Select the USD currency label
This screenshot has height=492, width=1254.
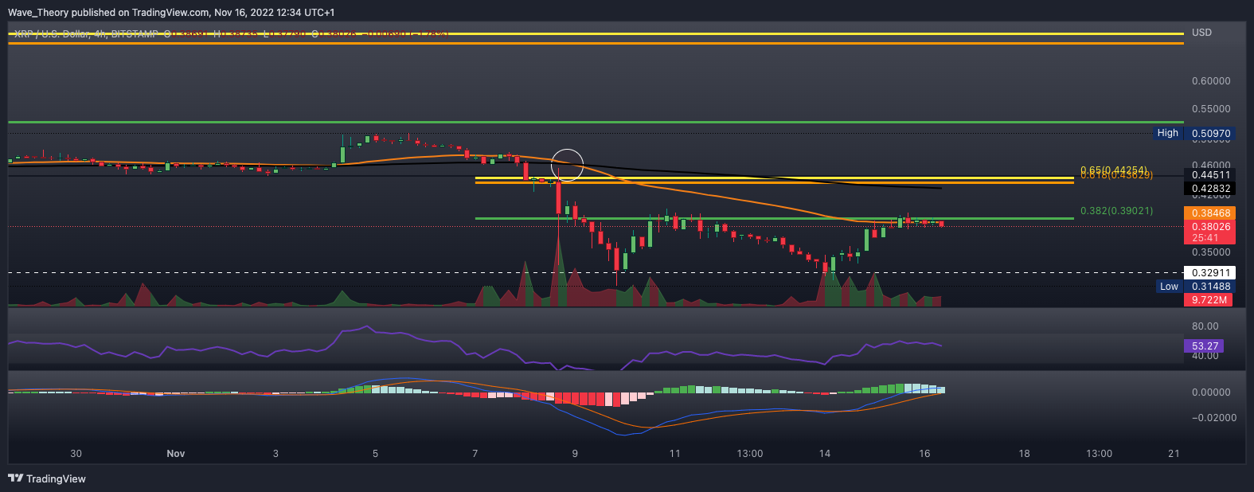(1201, 33)
